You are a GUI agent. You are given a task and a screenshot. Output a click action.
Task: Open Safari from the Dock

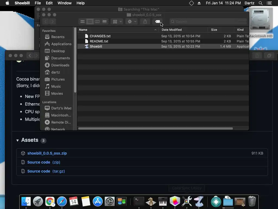pyautogui.click(x=62, y=202)
